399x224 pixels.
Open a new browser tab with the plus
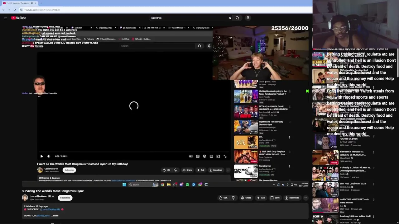point(41,3)
